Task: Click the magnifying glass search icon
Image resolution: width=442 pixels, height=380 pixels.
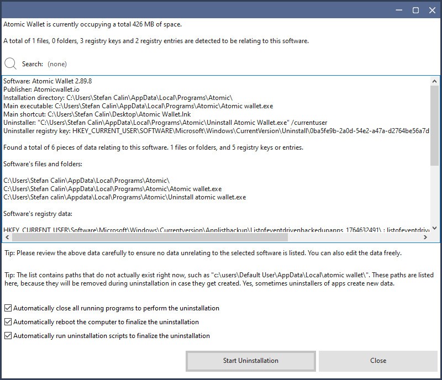Action: coord(10,64)
